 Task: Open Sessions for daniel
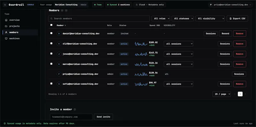[211, 34]
